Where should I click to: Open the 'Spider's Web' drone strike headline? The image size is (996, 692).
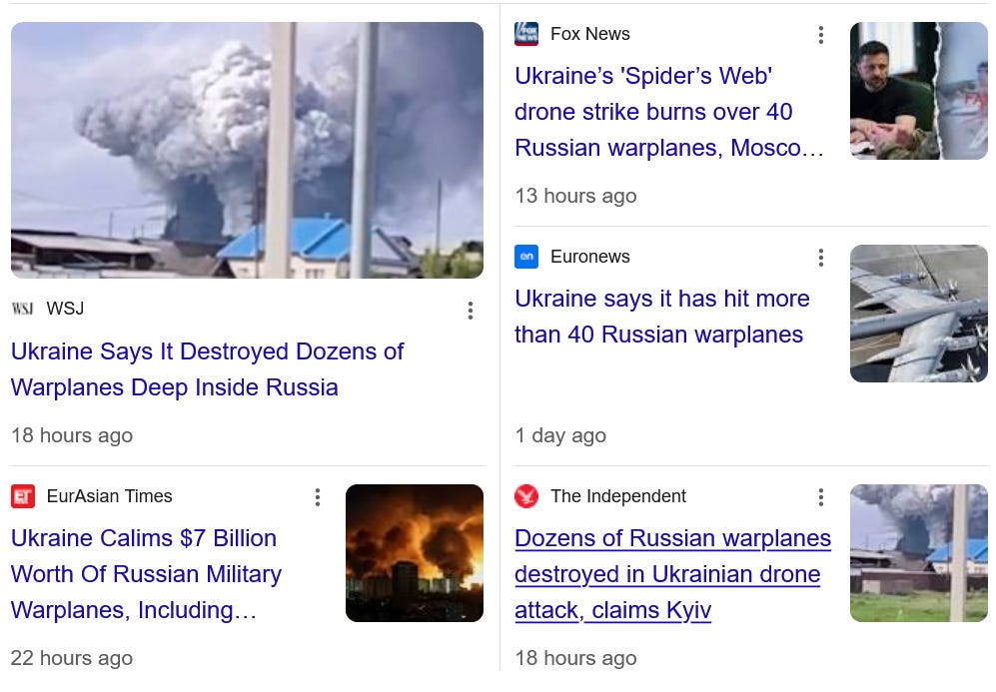[x=669, y=112]
